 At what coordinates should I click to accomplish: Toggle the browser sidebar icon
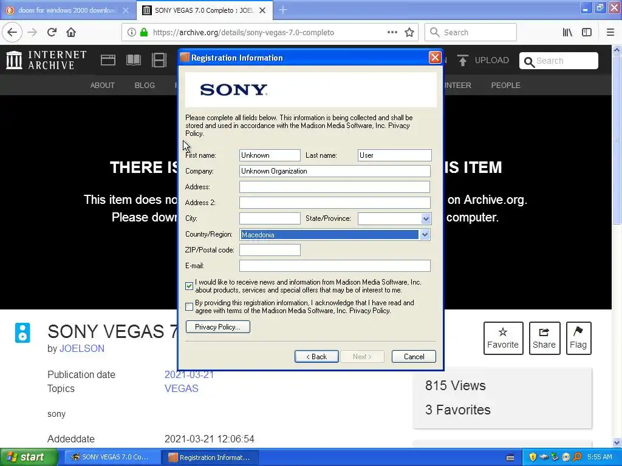(587, 33)
